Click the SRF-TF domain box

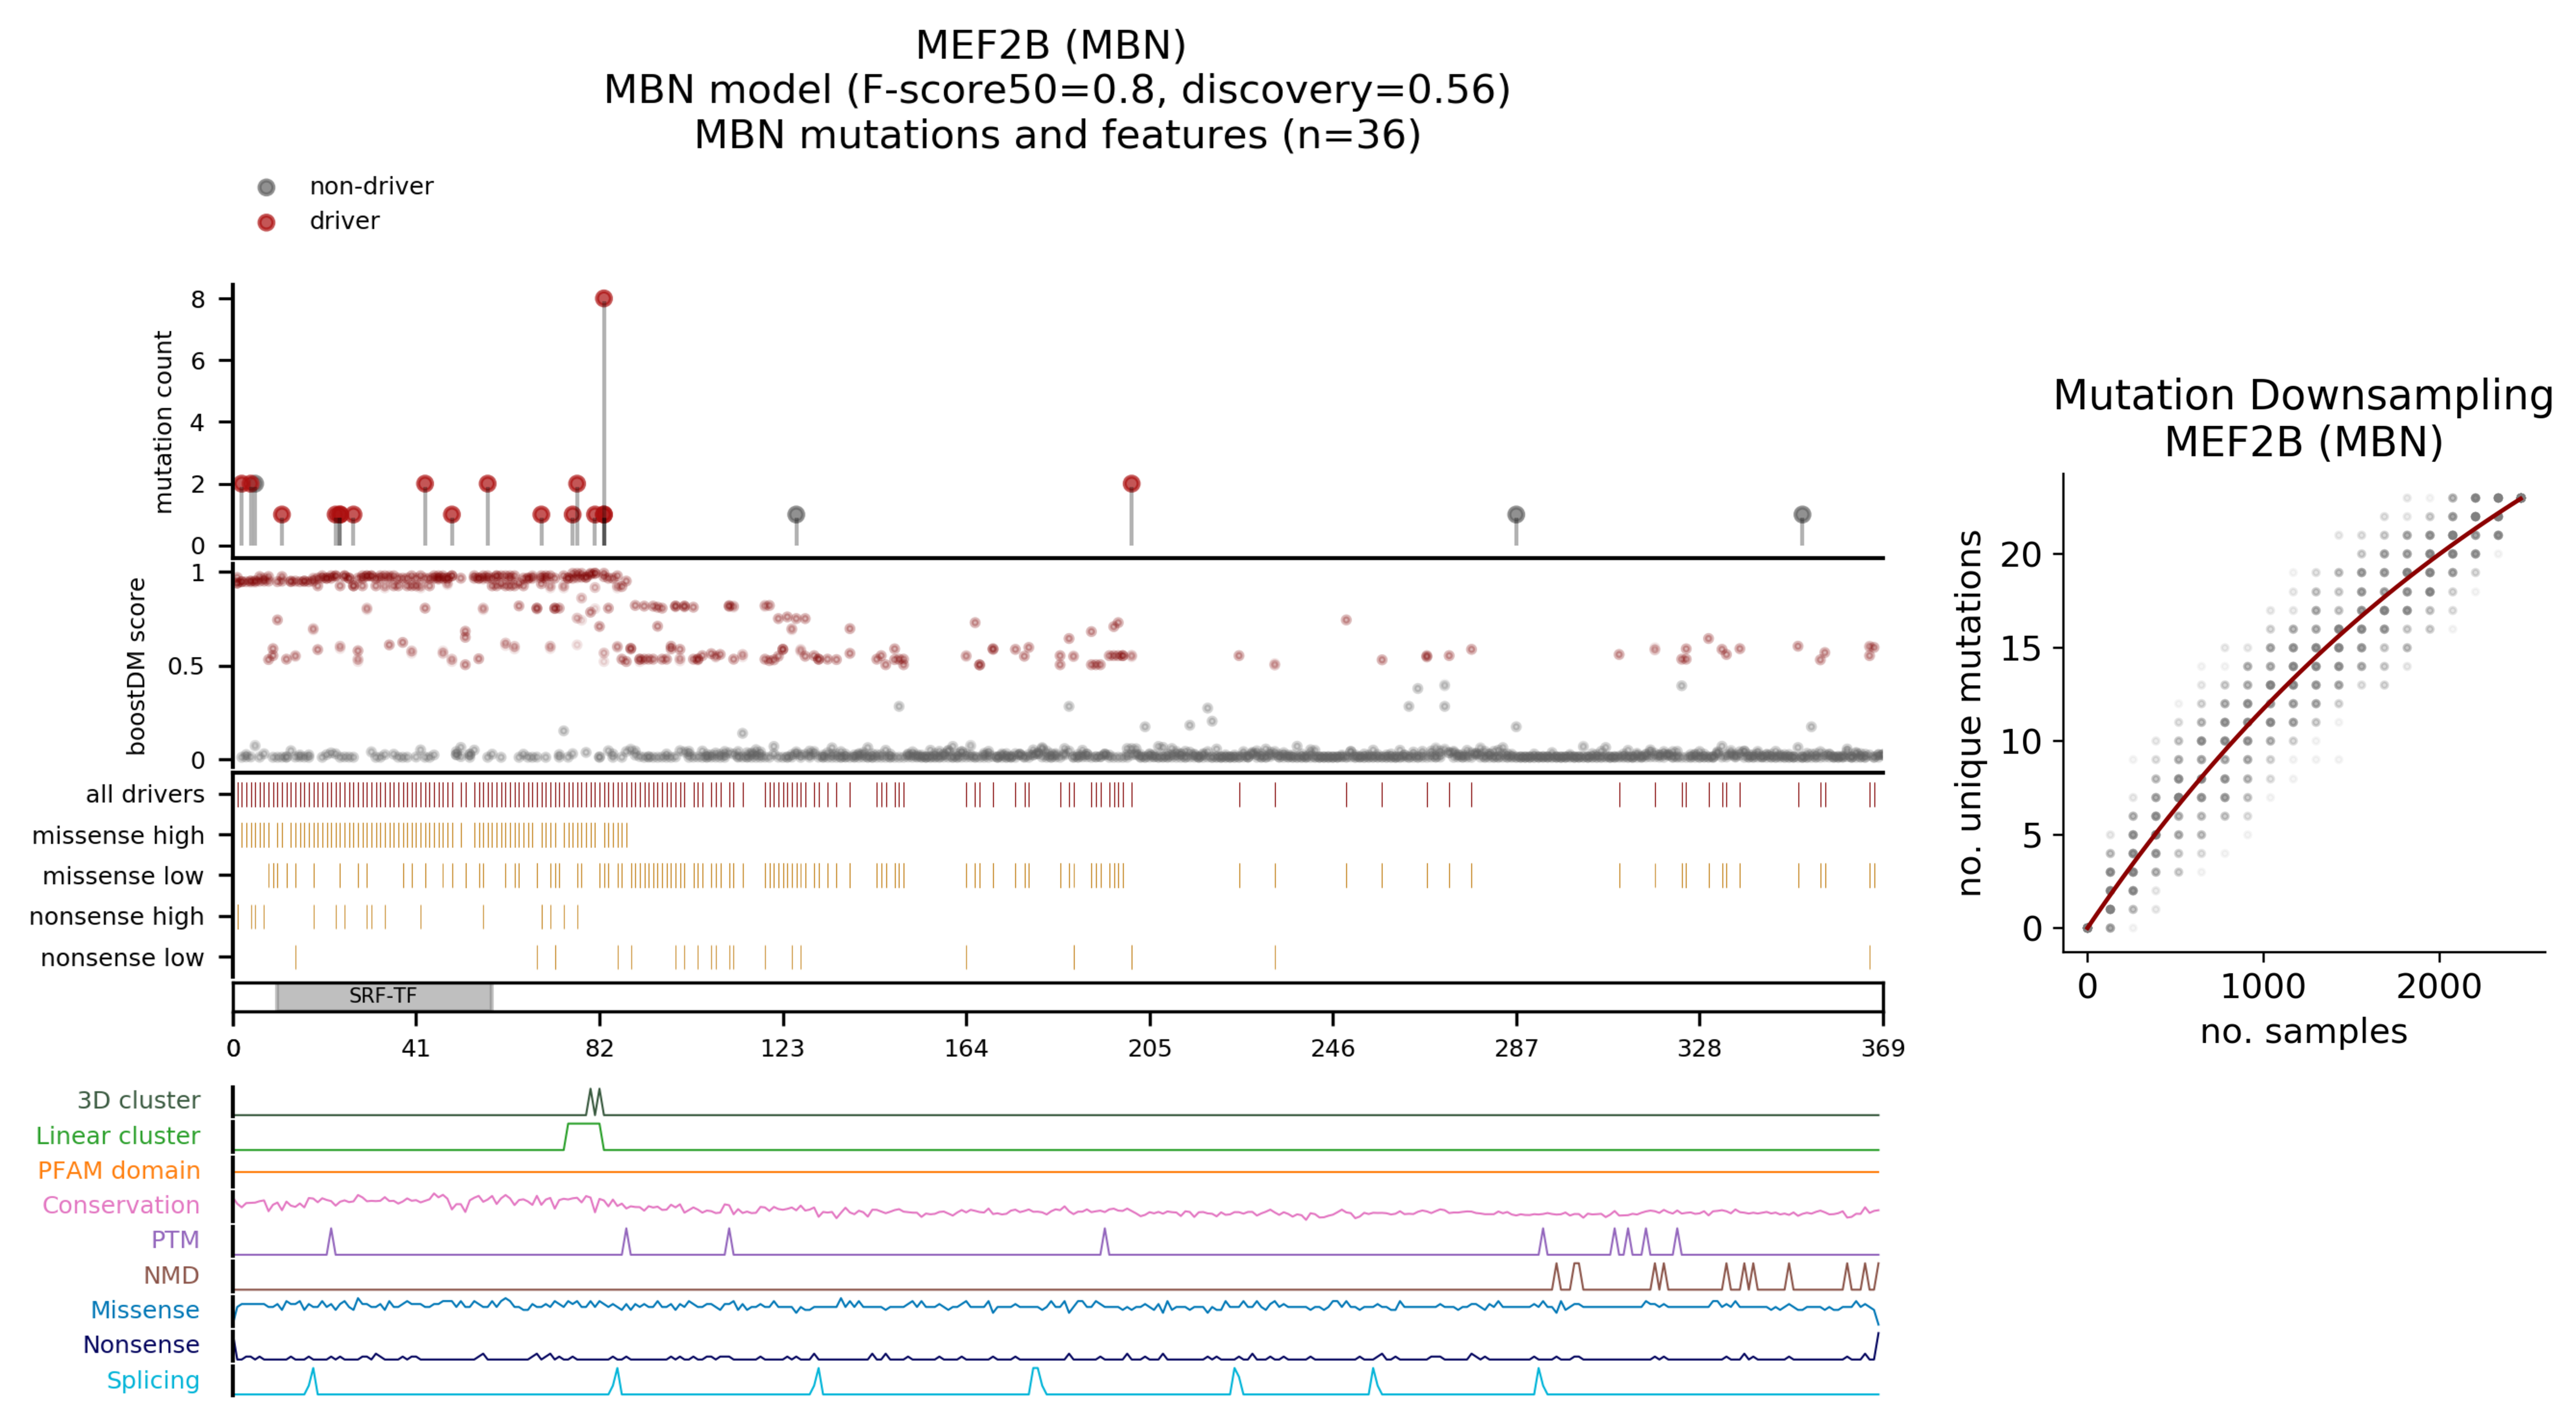(384, 996)
